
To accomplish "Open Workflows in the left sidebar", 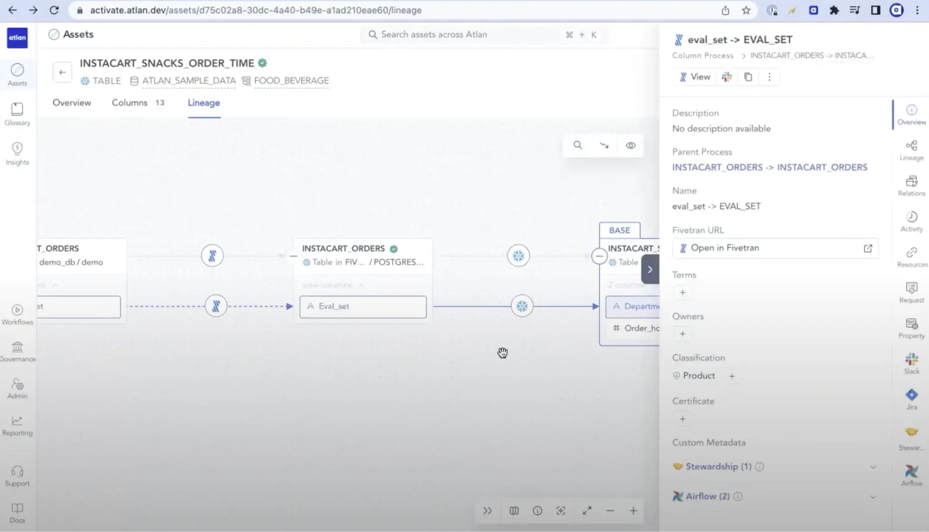I will pyautogui.click(x=17, y=315).
